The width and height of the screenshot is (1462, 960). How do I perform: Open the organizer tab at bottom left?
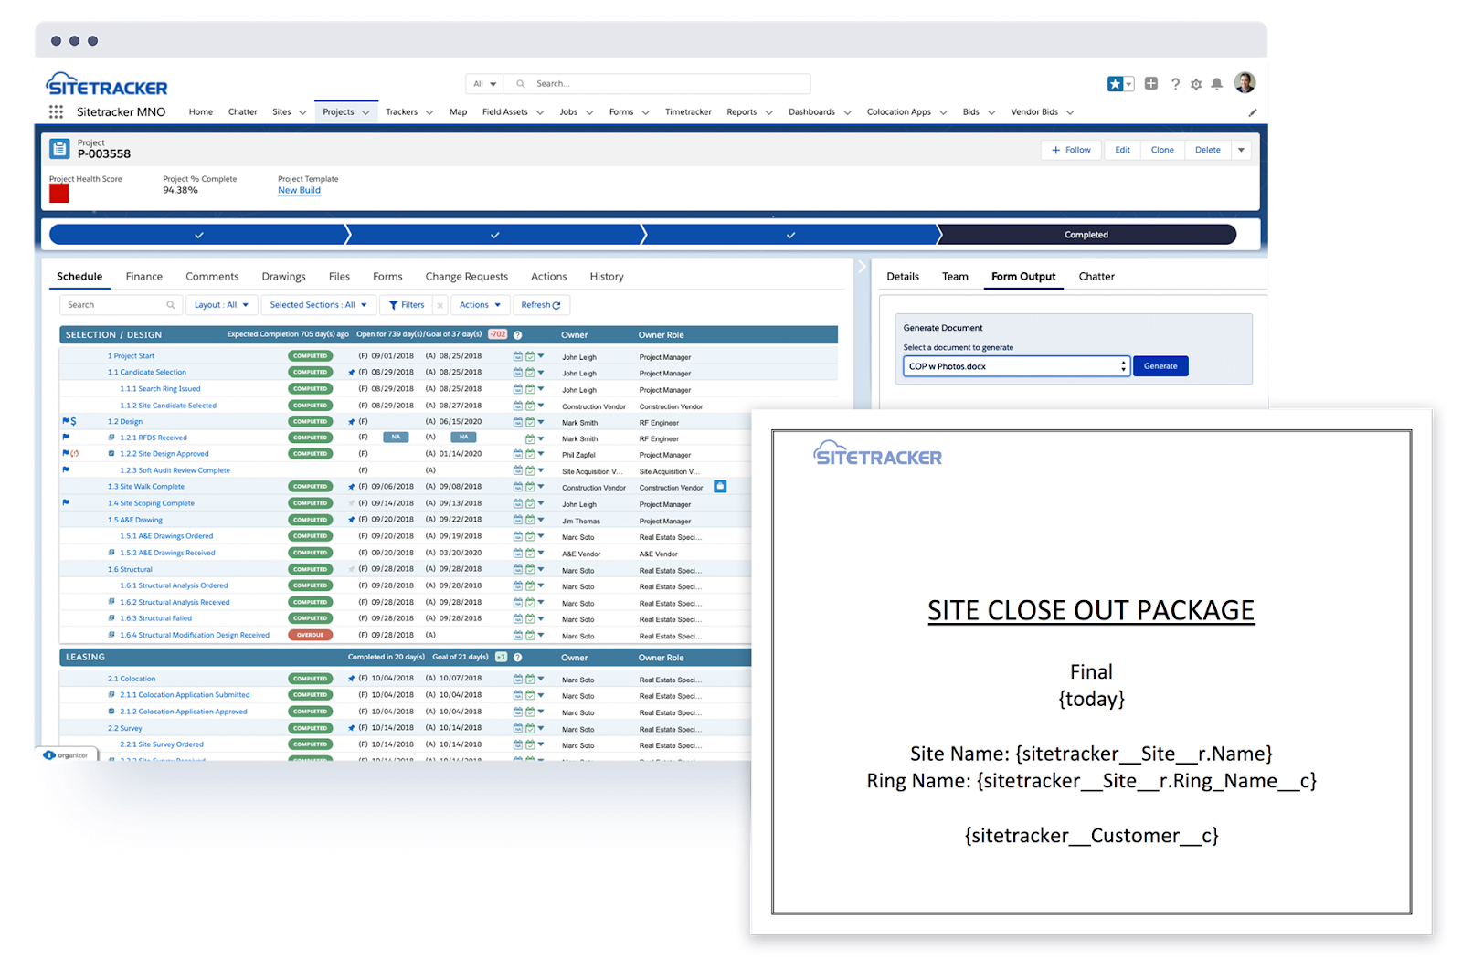[x=66, y=755]
